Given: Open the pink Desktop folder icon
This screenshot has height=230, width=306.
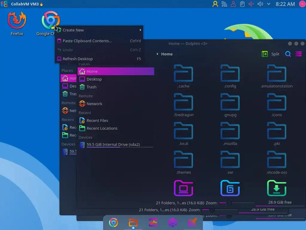Looking at the screenshot, I should click(x=183, y=188).
